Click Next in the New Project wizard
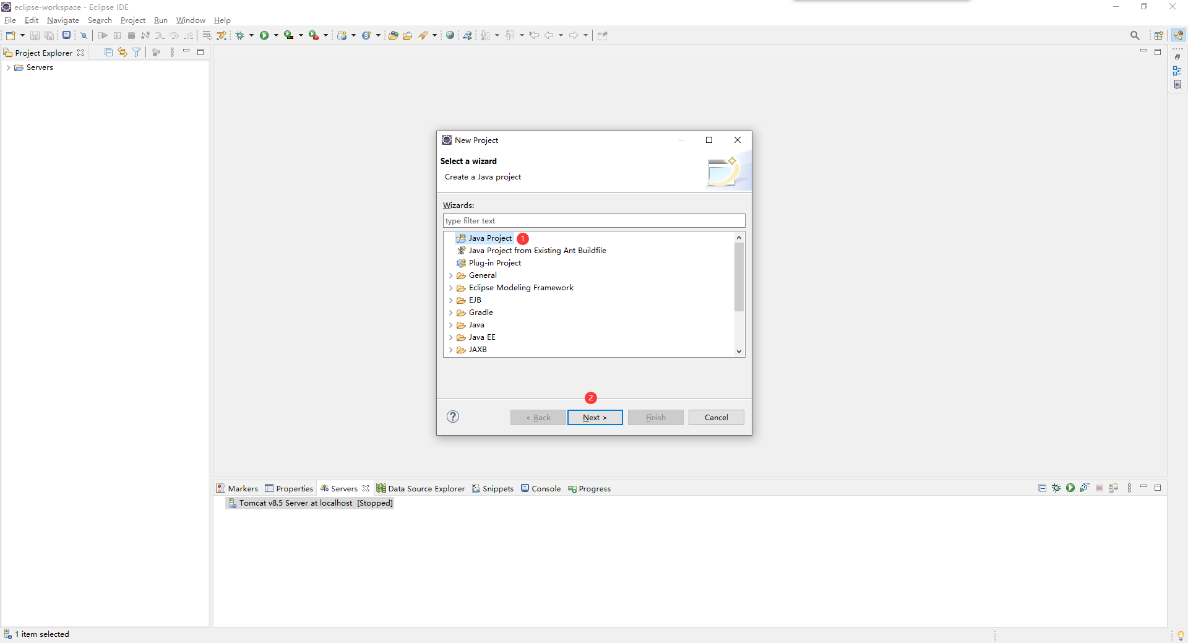1188x643 pixels. coord(595,417)
